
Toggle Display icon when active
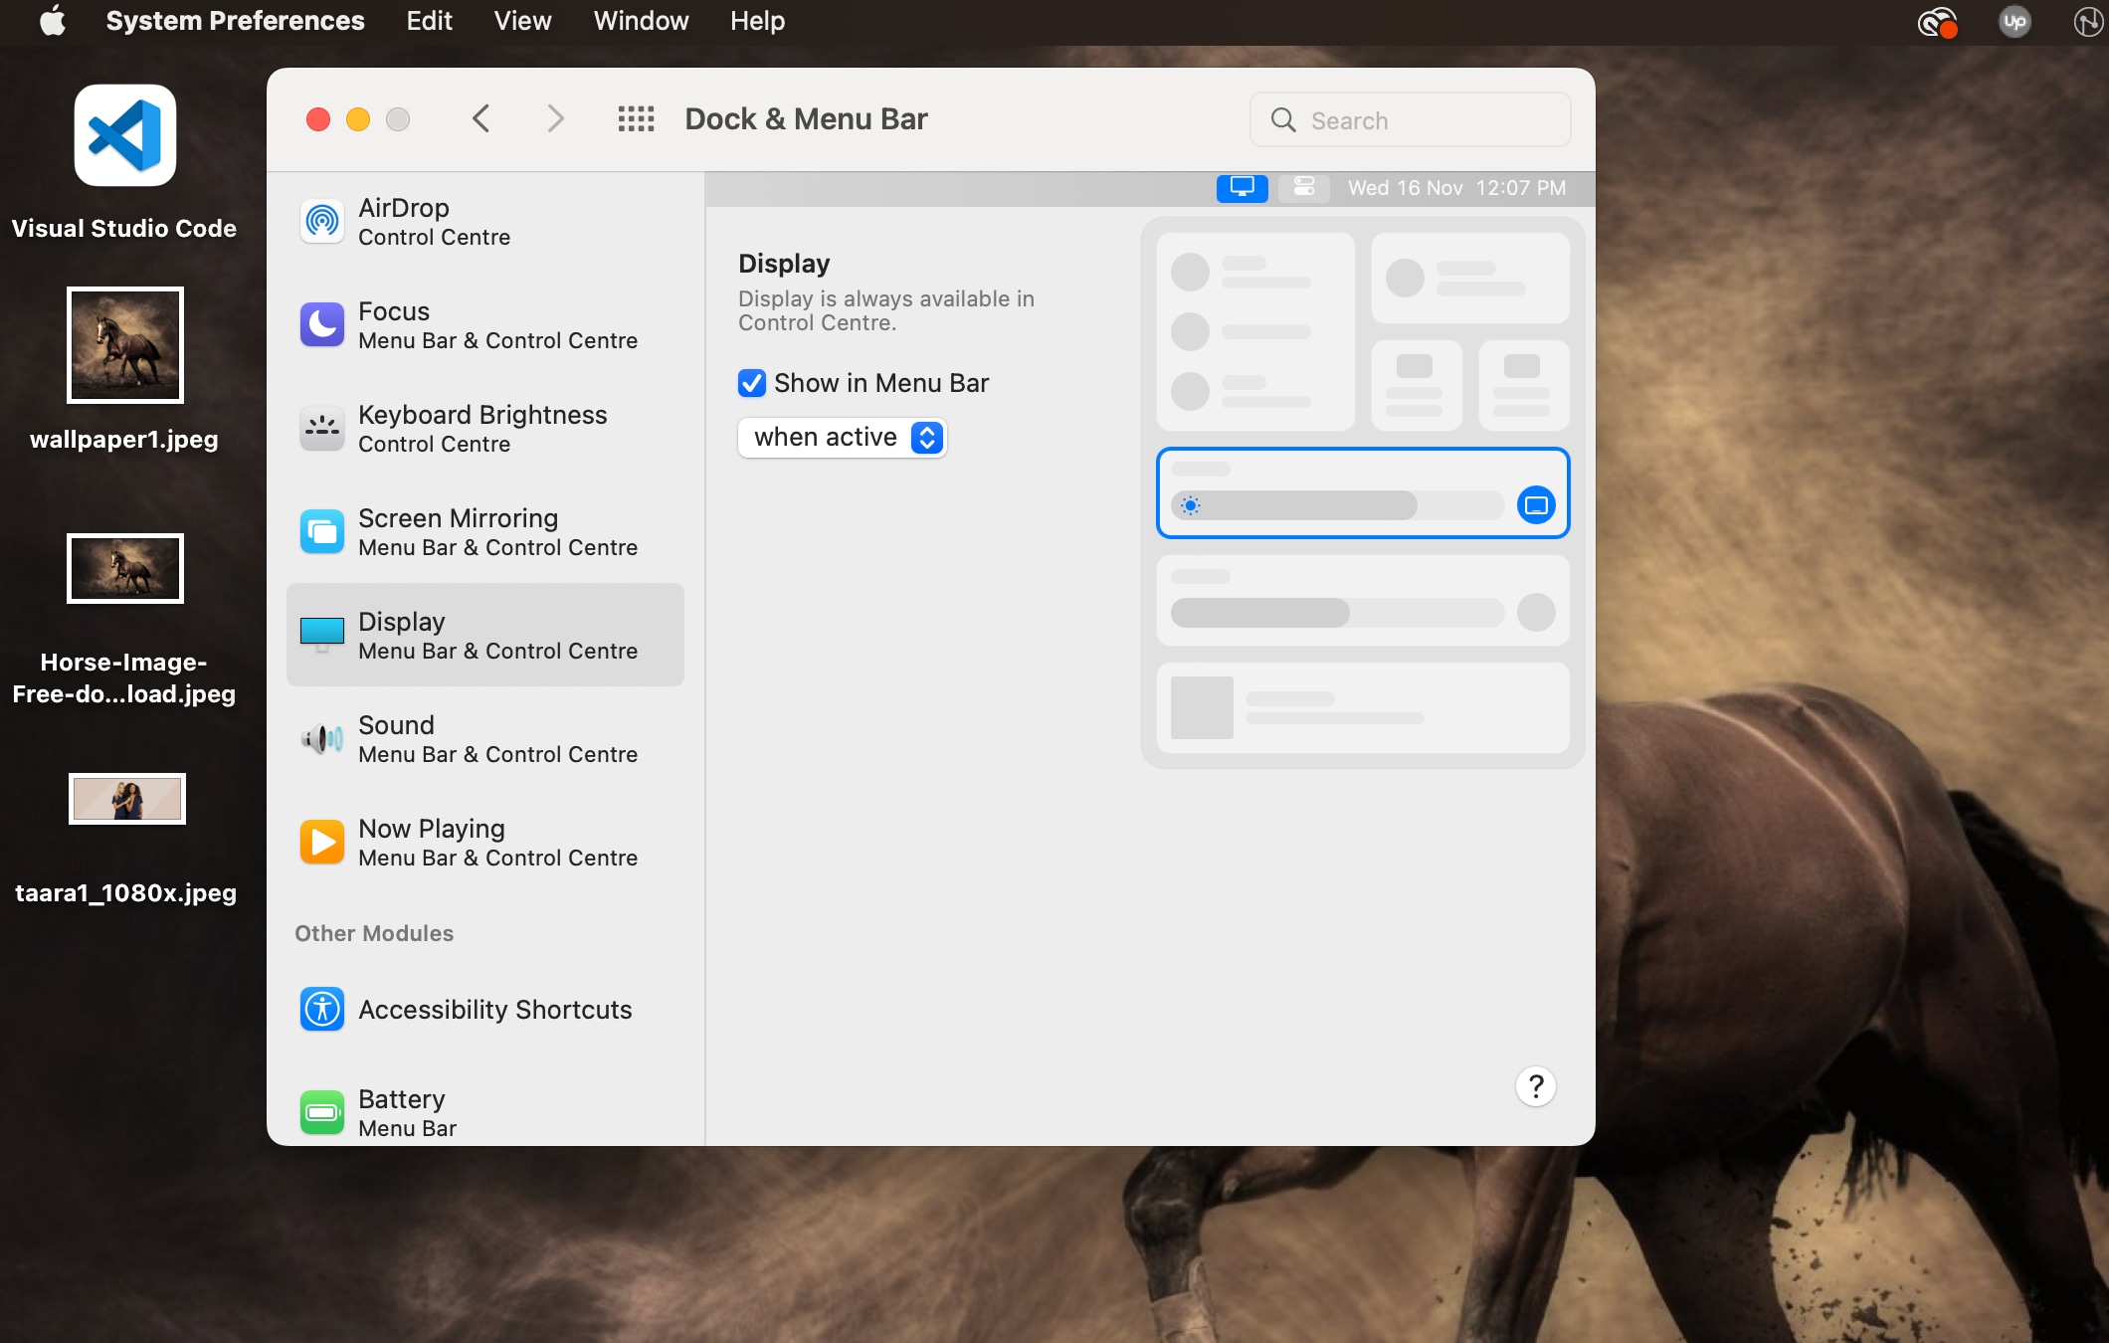click(841, 438)
